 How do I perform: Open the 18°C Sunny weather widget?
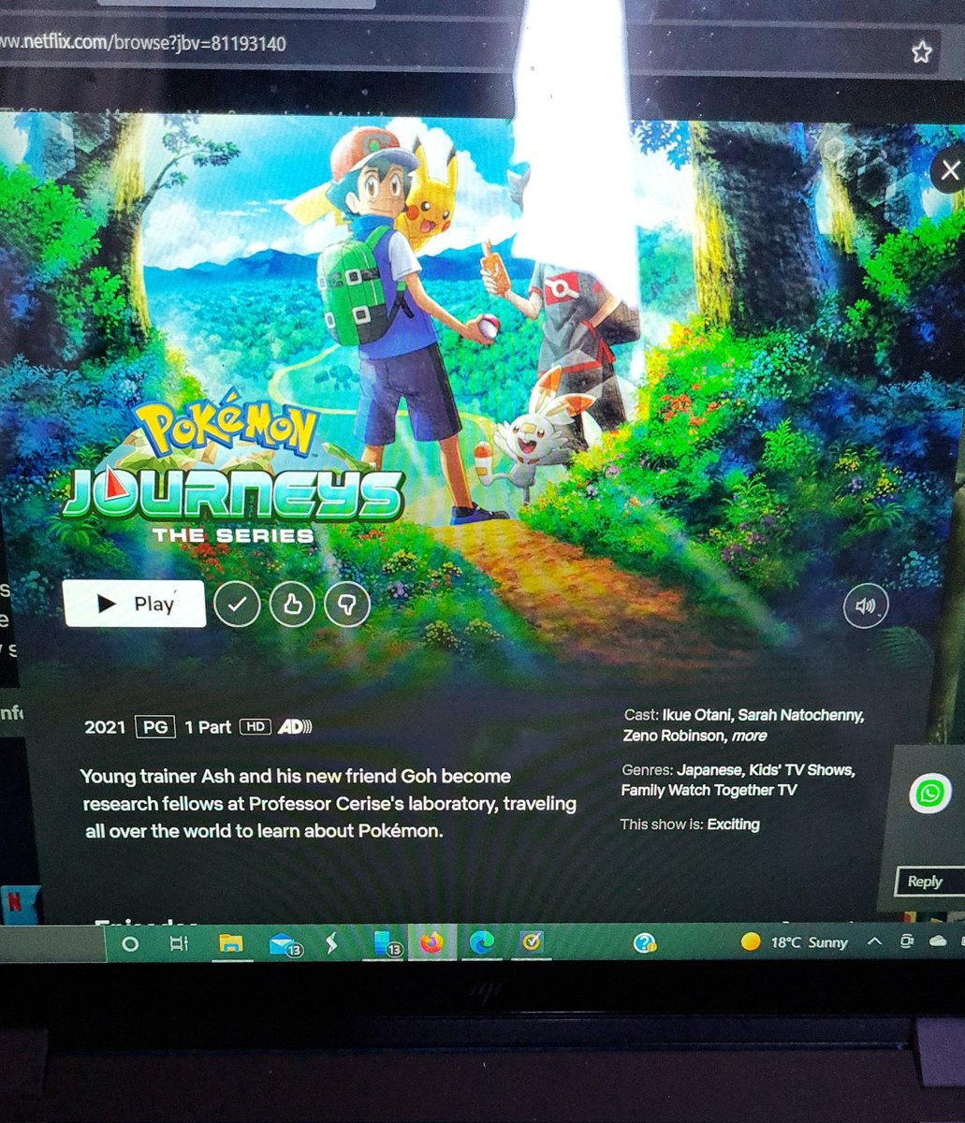click(x=794, y=942)
